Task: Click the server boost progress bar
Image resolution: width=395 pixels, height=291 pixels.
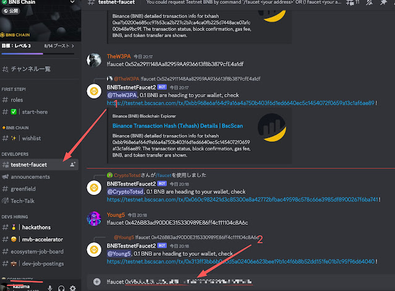Action: [x=38, y=53]
